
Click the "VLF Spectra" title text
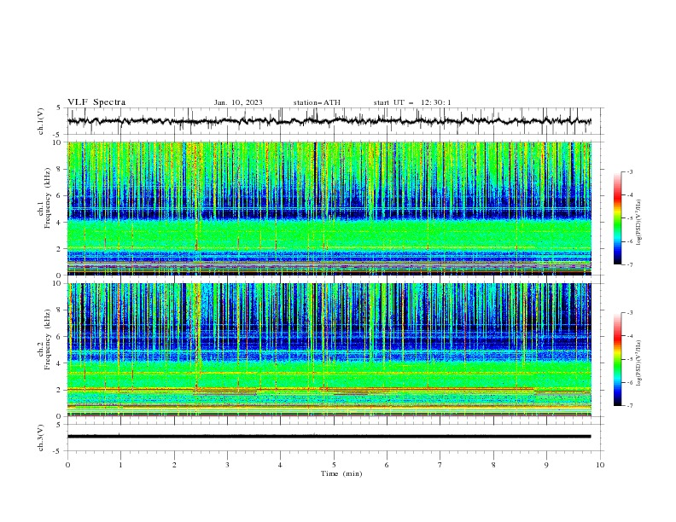(x=96, y=102)
